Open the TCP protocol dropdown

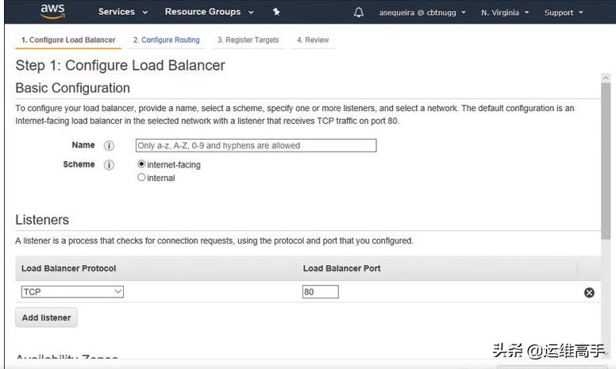click(x=72, y=292)
